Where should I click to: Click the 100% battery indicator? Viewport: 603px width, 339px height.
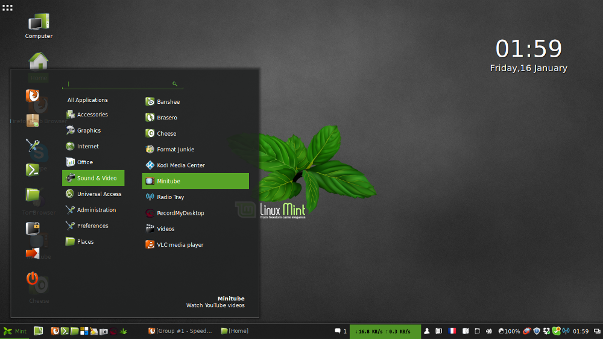(x=509, y=331)
